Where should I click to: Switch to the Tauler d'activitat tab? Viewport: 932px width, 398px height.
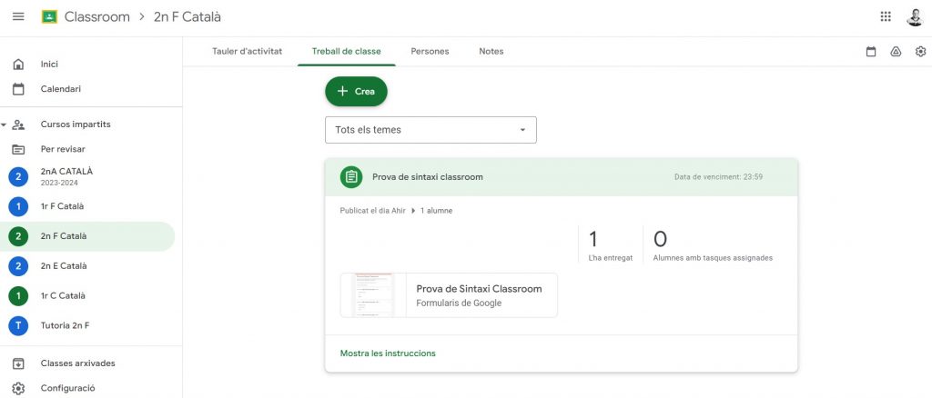click(247, 52)
